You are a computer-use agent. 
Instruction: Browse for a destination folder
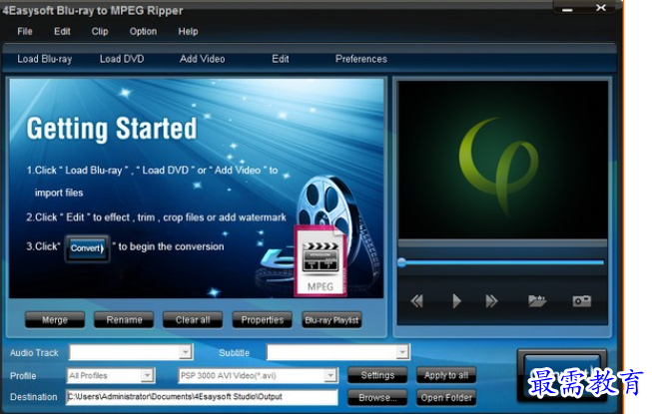(x=377, y=397)
